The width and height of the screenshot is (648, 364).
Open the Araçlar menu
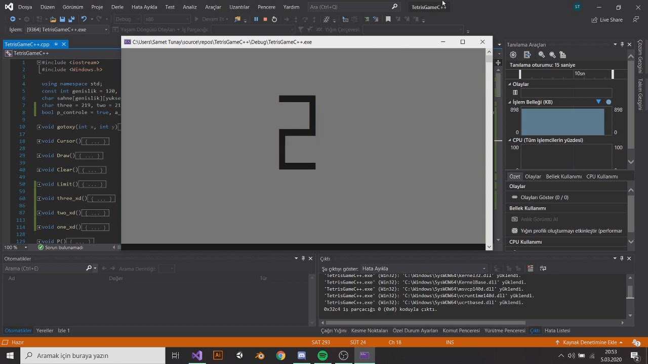[213, 7]
